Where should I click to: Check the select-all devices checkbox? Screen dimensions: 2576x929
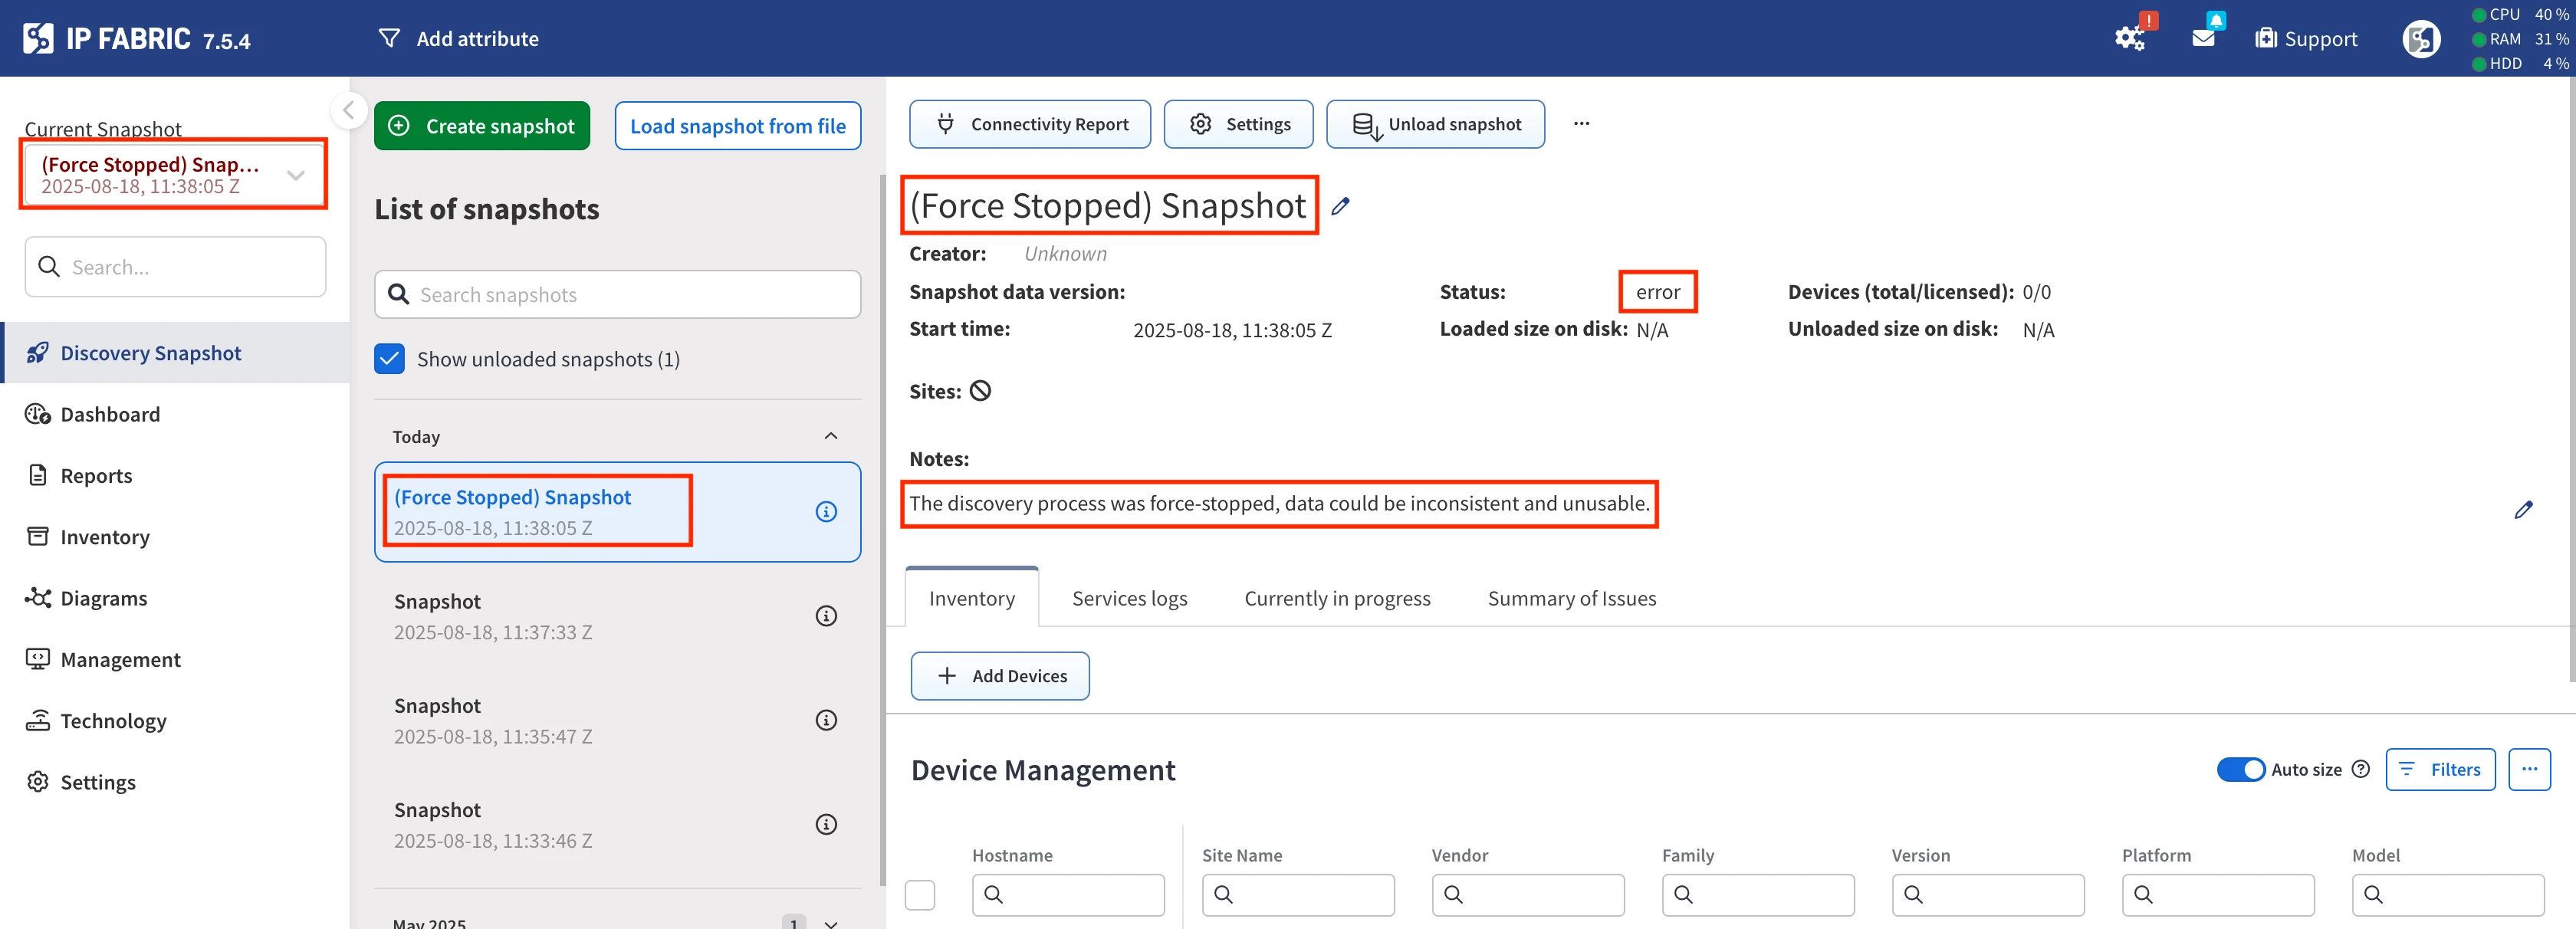(919, 894)
